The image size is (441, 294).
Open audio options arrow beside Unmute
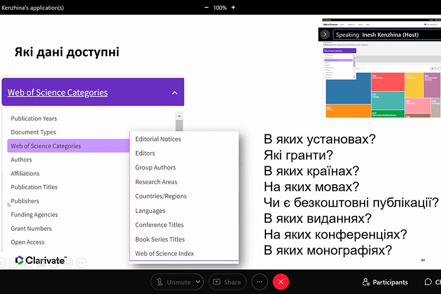click(197, 282)
